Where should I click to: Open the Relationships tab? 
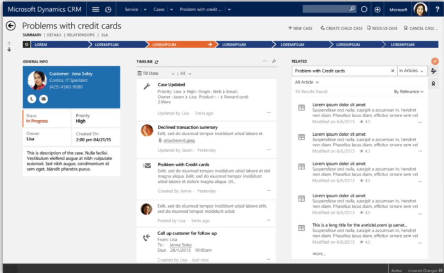81,35
